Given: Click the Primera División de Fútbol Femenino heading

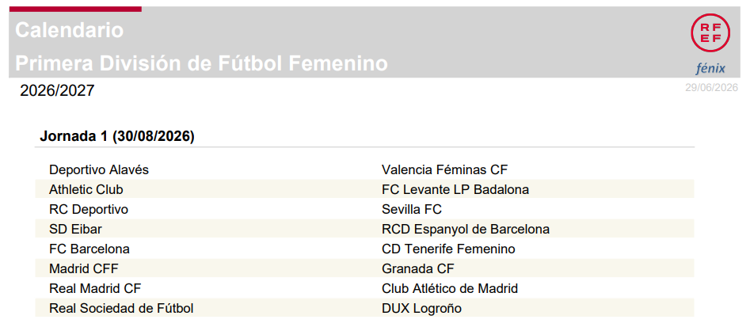Looking at the screenshot, I should pyautogui.click(x=201, y=63).
